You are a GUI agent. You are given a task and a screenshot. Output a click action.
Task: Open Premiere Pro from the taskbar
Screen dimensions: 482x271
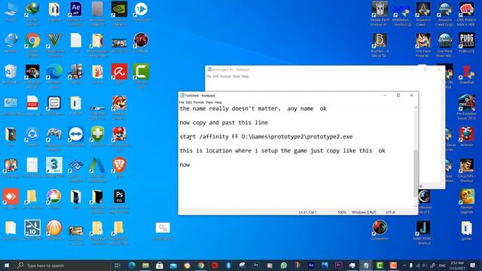338,265
